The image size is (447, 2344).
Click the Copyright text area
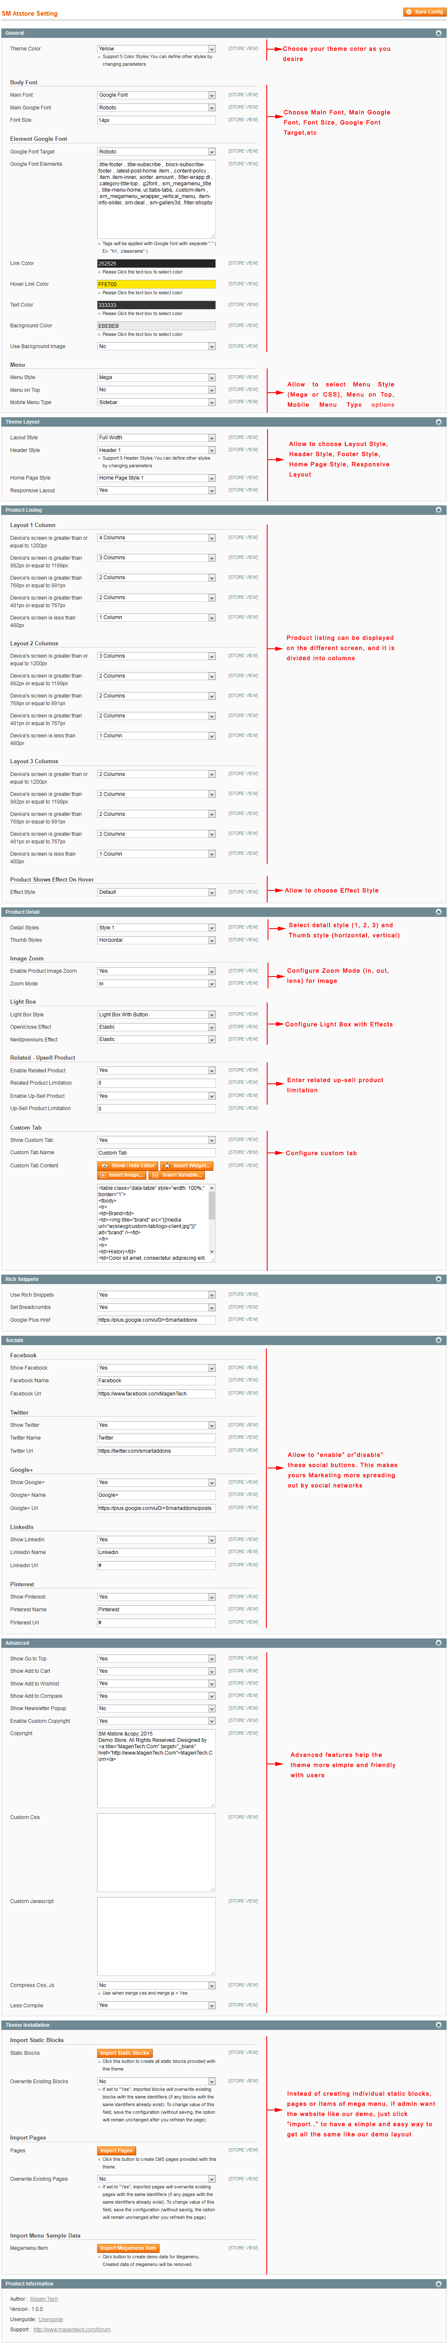pos(156,1768)
